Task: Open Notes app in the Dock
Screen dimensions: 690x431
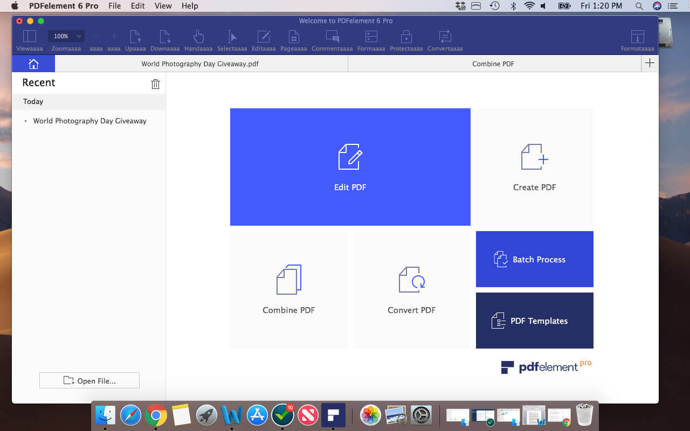Action: (181, 415)
